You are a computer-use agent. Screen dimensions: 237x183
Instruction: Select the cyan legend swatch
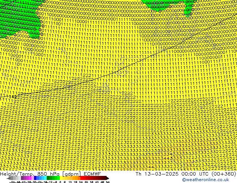point(45,178)
